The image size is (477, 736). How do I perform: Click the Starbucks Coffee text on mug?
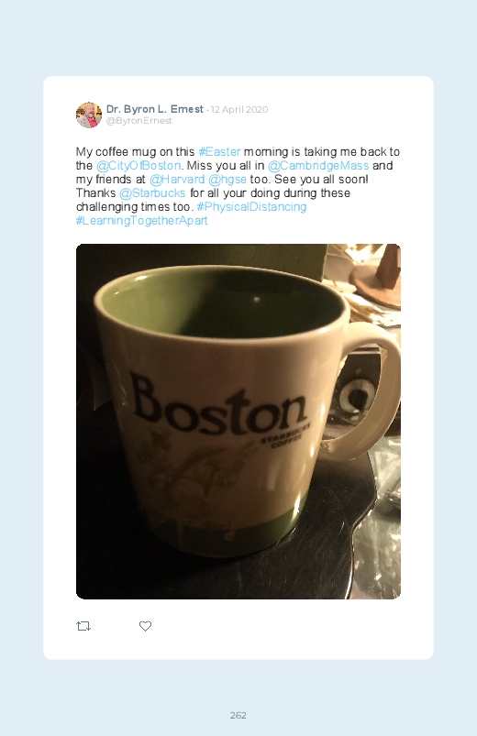tap(285, 436)
